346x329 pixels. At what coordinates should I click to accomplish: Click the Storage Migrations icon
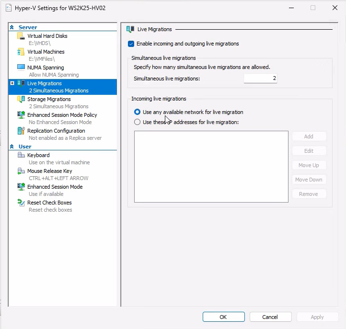pyautogui.click(x=21, y=99)
